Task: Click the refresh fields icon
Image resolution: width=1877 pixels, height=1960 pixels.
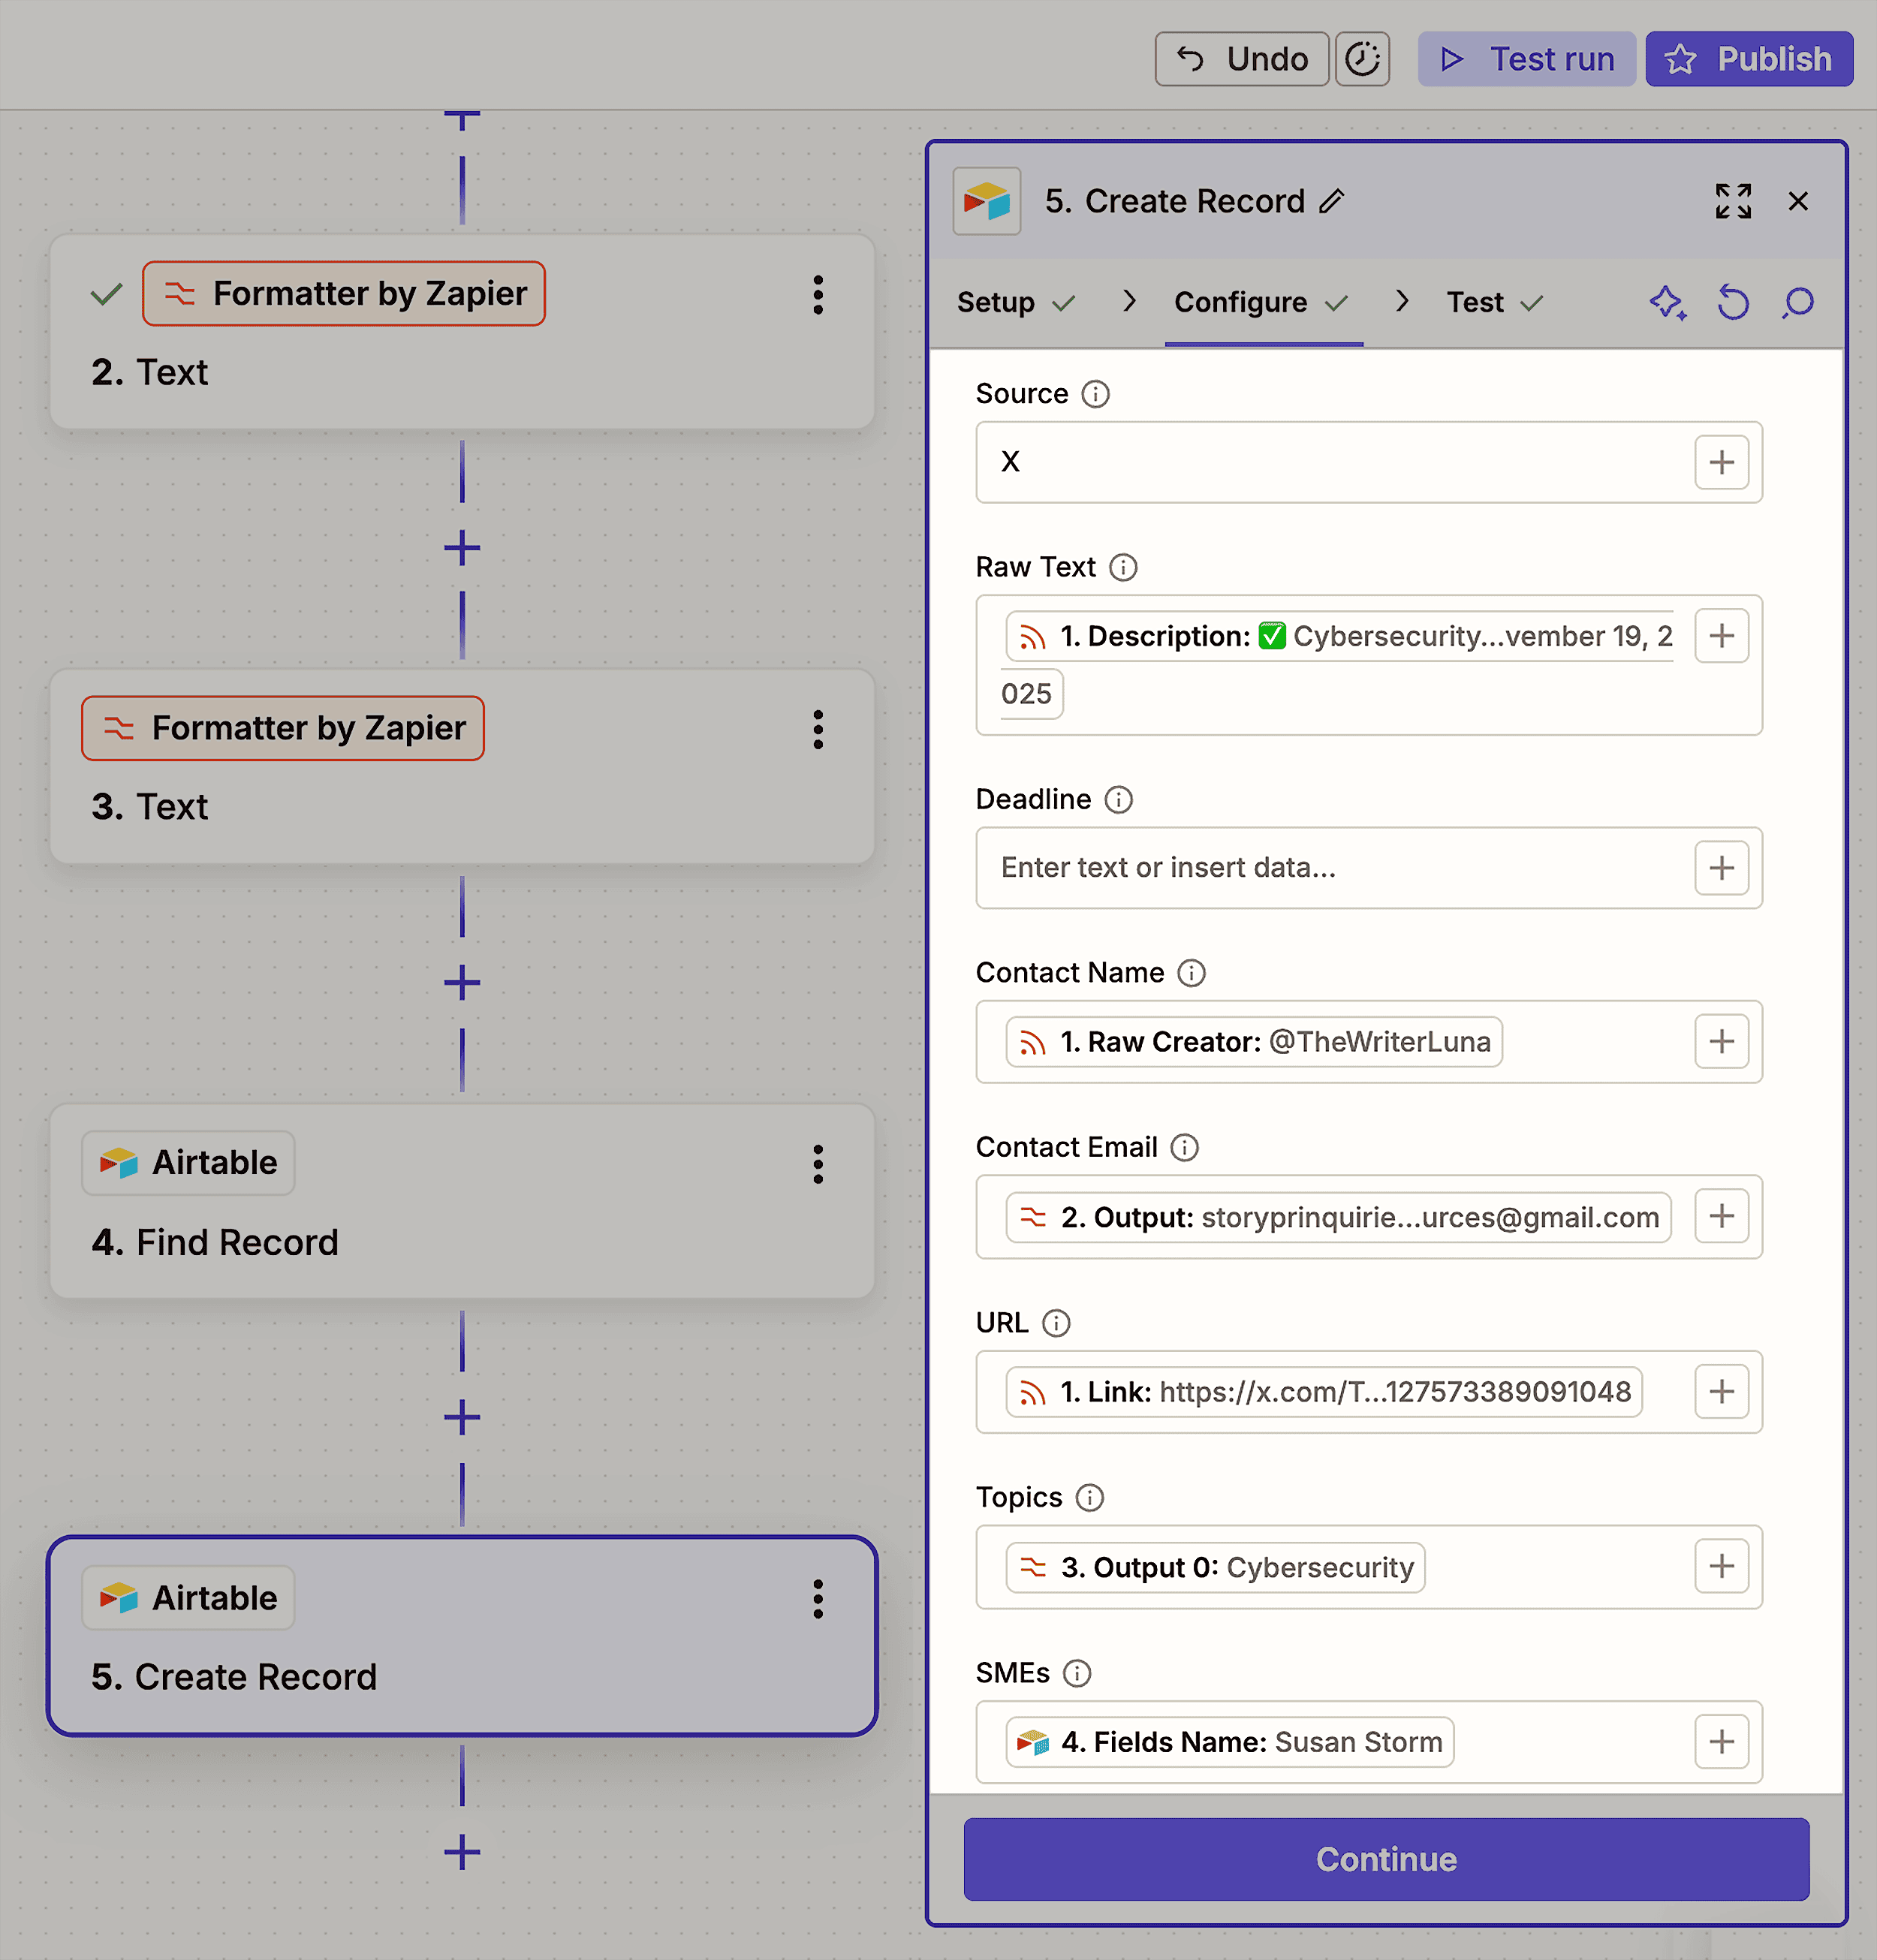Action: tap(1732, 302)
